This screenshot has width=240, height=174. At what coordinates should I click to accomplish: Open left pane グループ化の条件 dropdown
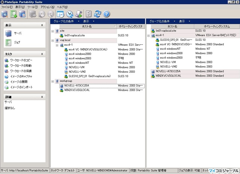coord(66,21)
